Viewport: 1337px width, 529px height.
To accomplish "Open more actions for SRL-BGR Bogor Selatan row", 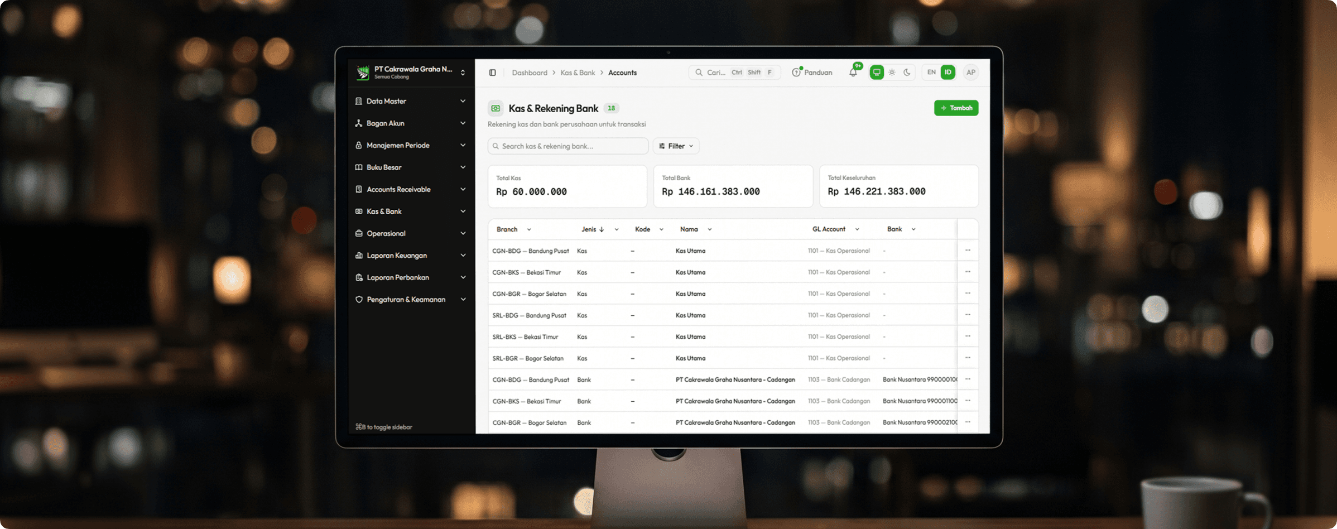I will (x=968, y=358).
